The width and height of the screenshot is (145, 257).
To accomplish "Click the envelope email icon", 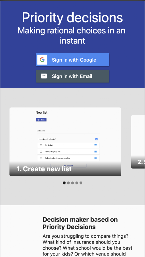I will click(44, 76).
